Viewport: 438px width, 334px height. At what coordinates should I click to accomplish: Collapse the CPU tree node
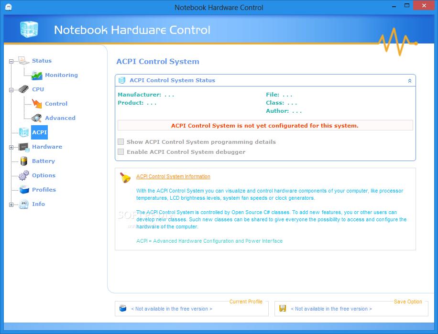(x=11, y=90)
